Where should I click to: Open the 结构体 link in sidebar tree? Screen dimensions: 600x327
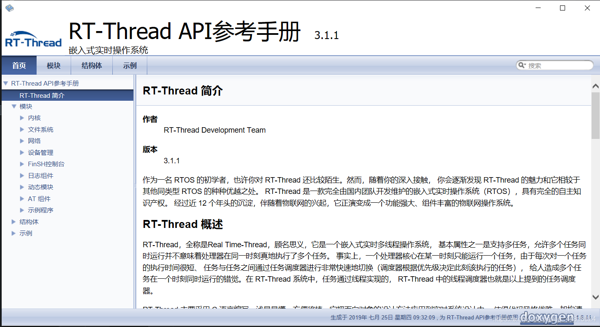(29, 222)
